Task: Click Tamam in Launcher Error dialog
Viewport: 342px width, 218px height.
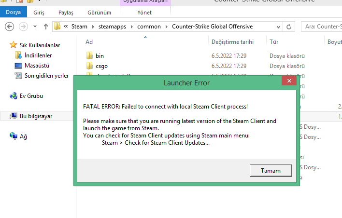Action: (271, 171)
